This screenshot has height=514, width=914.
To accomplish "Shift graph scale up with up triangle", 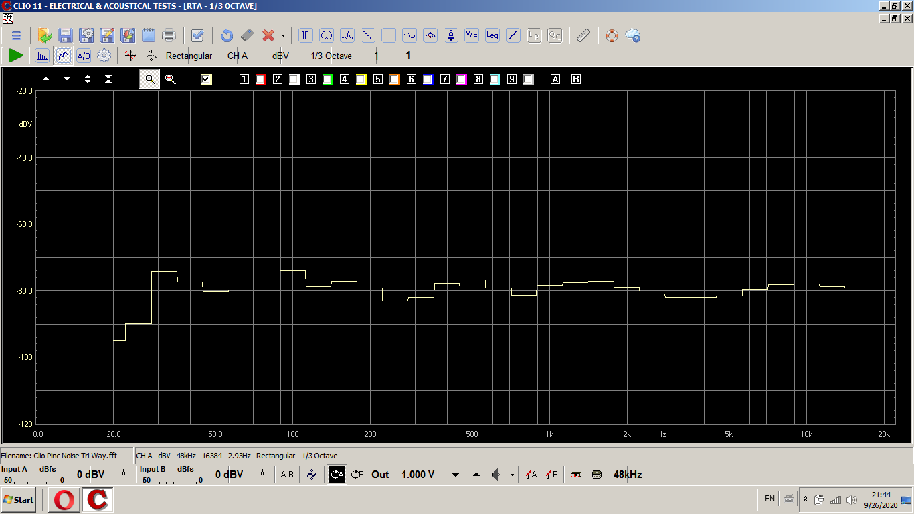I will (x=46, y=79).
